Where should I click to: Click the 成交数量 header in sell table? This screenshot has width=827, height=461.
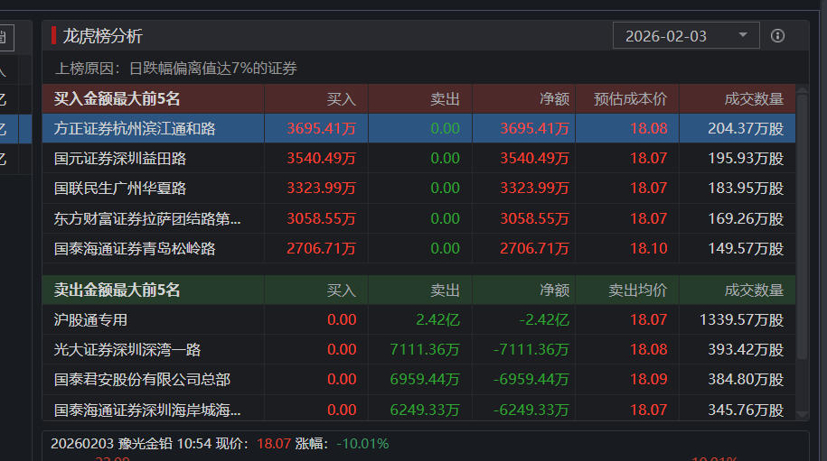(x=754, y=290)
